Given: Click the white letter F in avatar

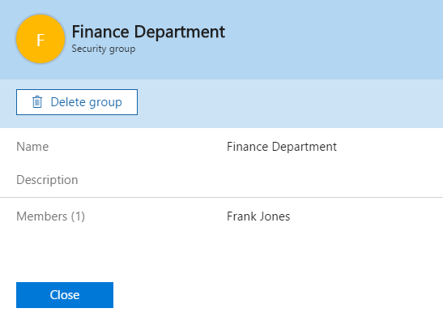Looking at the screenshot, I should point(40,40).
